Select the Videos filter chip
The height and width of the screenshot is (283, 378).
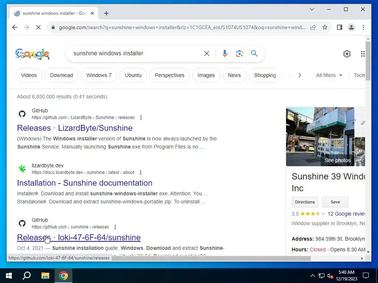point(29,75)
